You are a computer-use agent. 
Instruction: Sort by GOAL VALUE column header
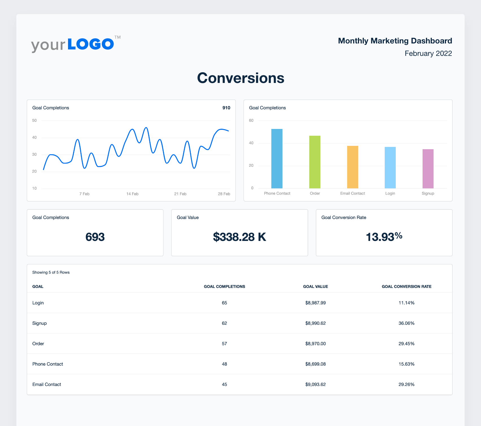(316, 287)
